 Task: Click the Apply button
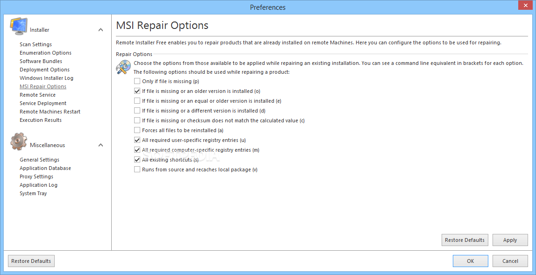510,240
